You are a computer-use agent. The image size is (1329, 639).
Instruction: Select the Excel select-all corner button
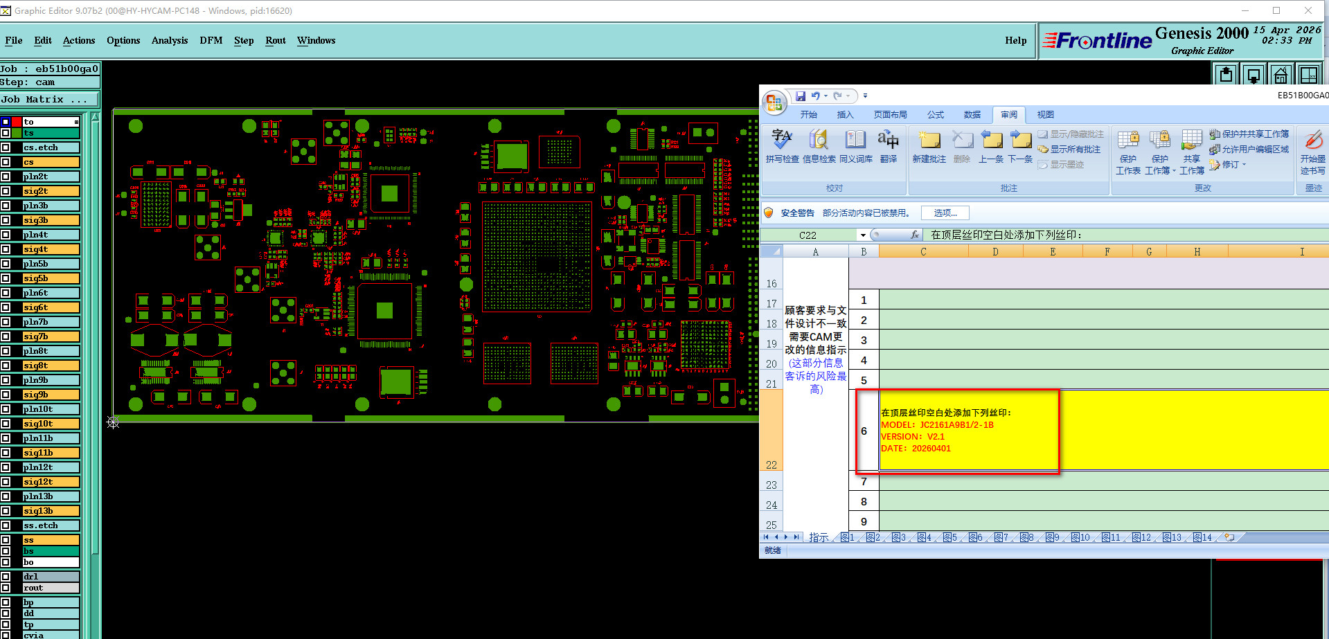coord(771,252)
